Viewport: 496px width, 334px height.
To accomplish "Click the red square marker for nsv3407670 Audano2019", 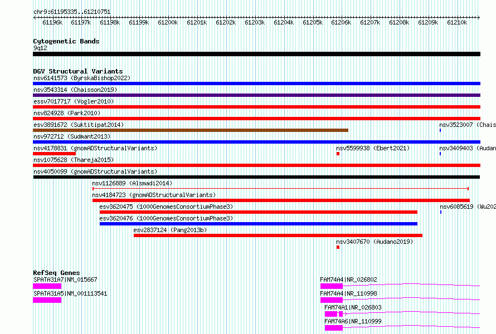I will pos(338,247).
